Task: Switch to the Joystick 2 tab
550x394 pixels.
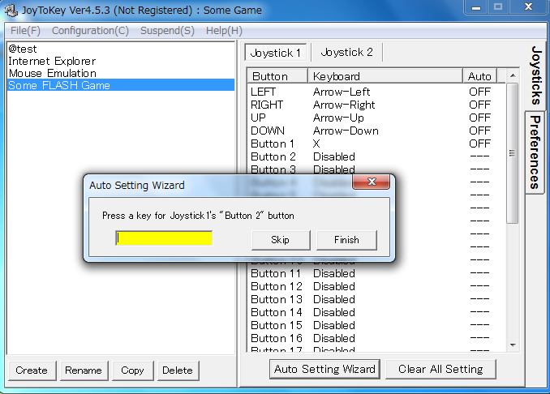Action: 346,53
